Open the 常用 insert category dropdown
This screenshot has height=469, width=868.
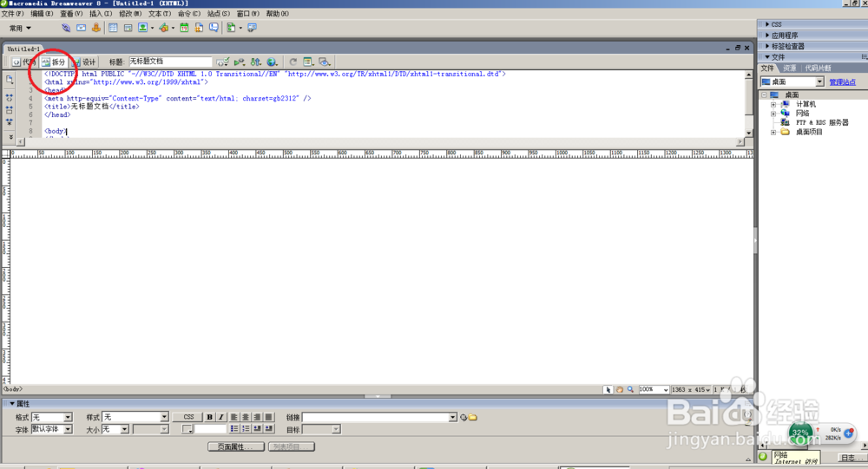[21, 29]
